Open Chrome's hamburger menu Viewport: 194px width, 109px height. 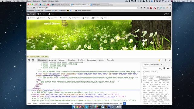pos(170,8)
